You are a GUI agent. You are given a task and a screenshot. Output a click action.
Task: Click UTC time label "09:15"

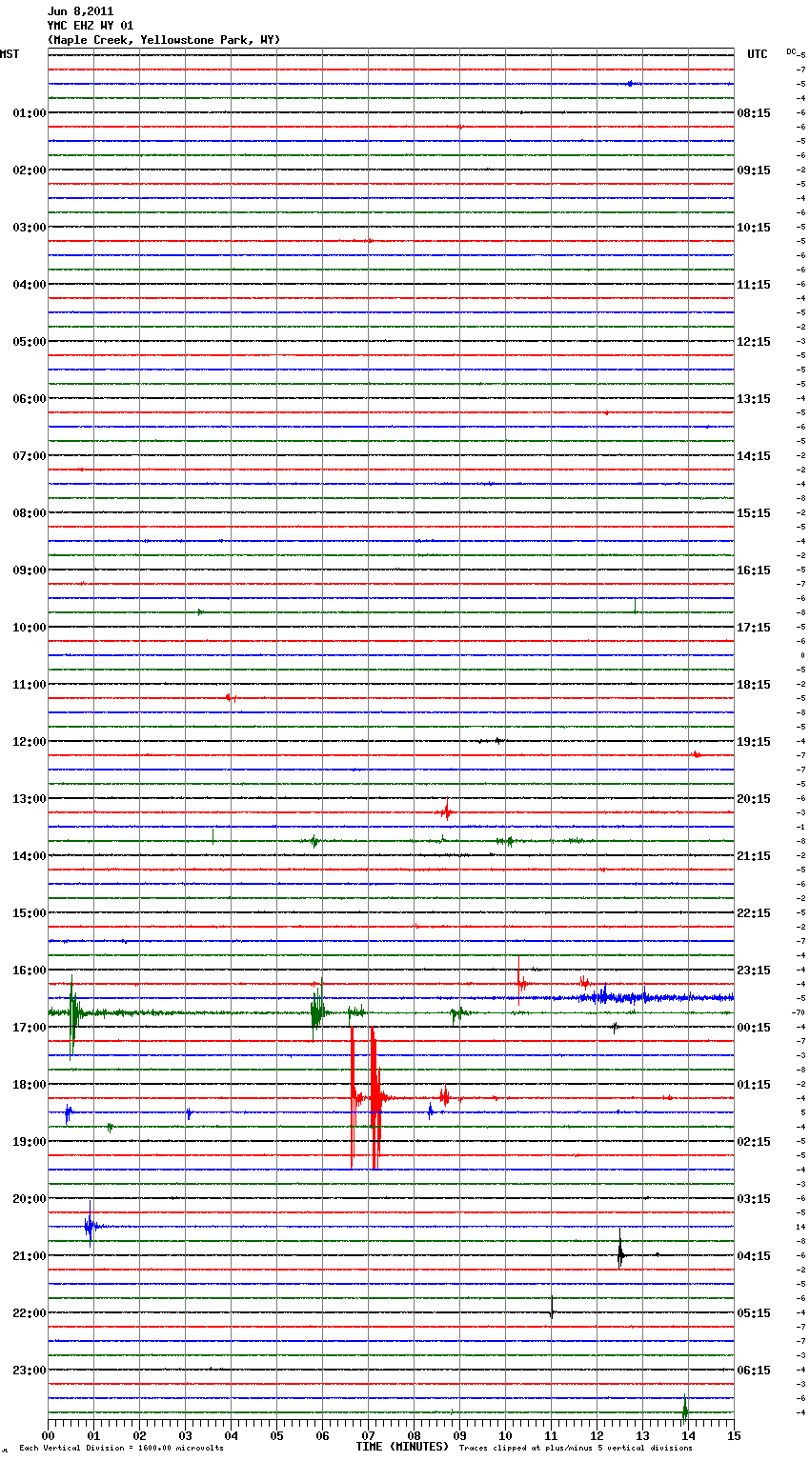[x=754, y=170]
